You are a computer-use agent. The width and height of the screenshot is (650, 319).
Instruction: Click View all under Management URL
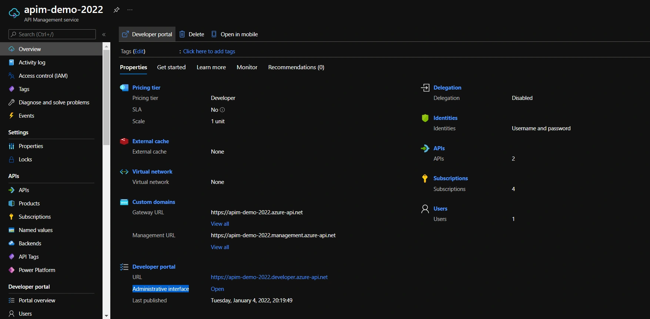(x=220, y=247)
